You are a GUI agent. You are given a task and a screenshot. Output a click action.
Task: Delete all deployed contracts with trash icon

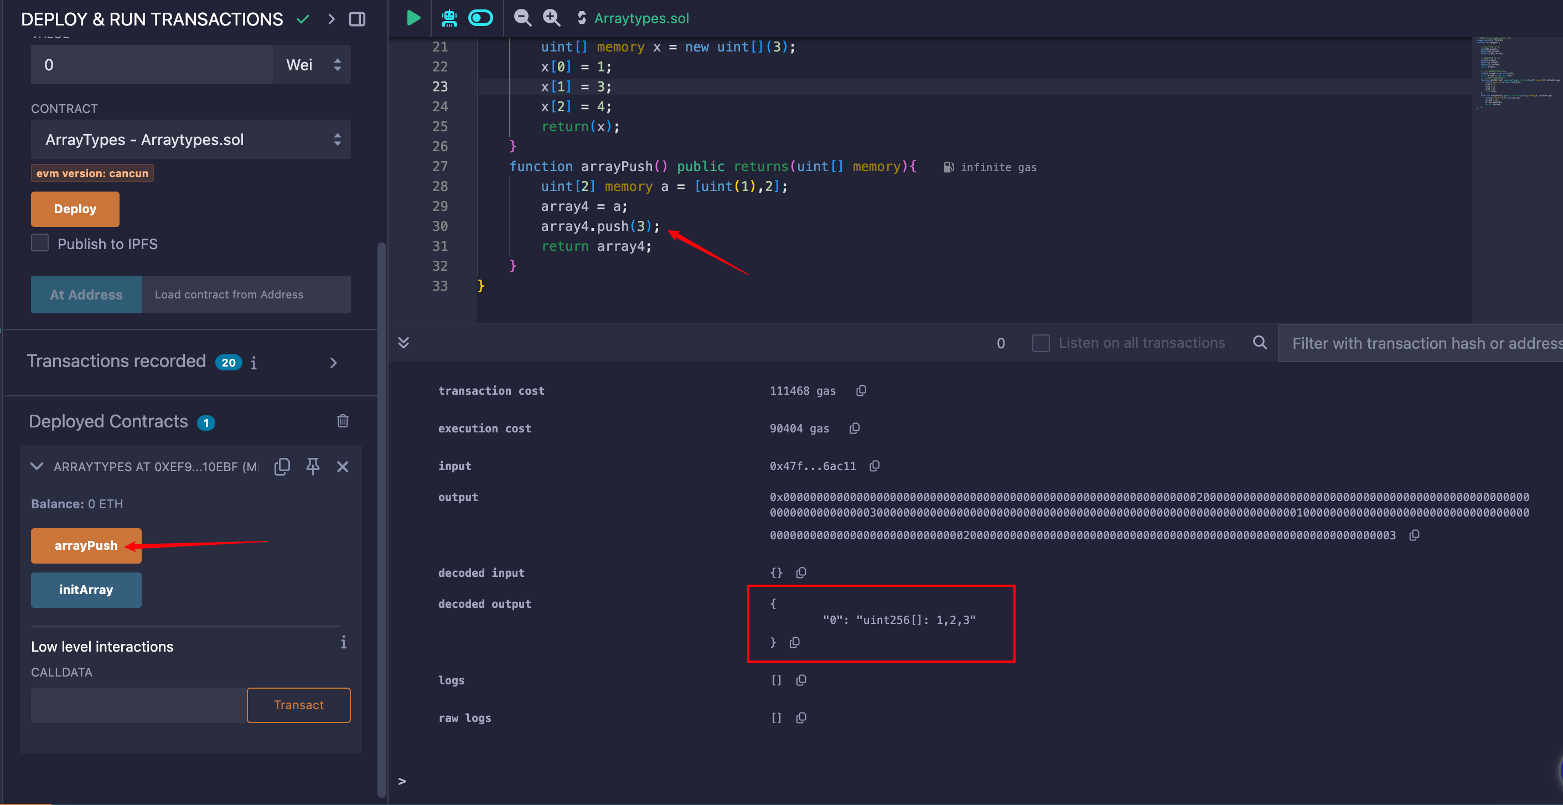point(343,421)
